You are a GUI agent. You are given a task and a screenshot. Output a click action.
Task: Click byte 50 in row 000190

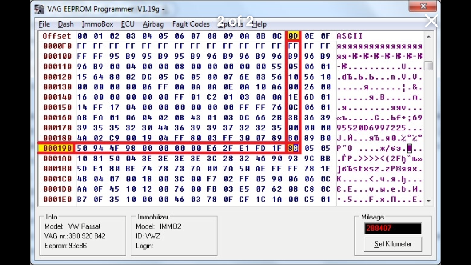pyautogui.click(x=82, y=148)
